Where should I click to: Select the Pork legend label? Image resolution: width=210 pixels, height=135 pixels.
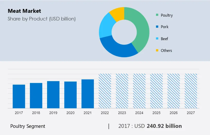tap(165, 27)
